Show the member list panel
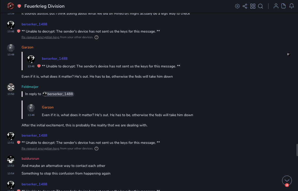 276,6
